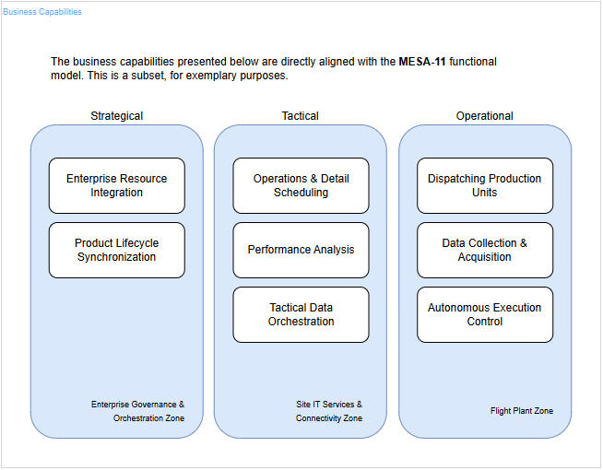603x470 pixels.
Task: Click the Operational column heading
Action: tap(485, 116)
